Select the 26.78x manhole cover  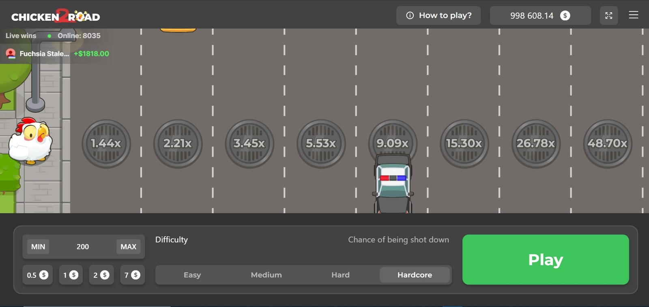coord(536,143)
